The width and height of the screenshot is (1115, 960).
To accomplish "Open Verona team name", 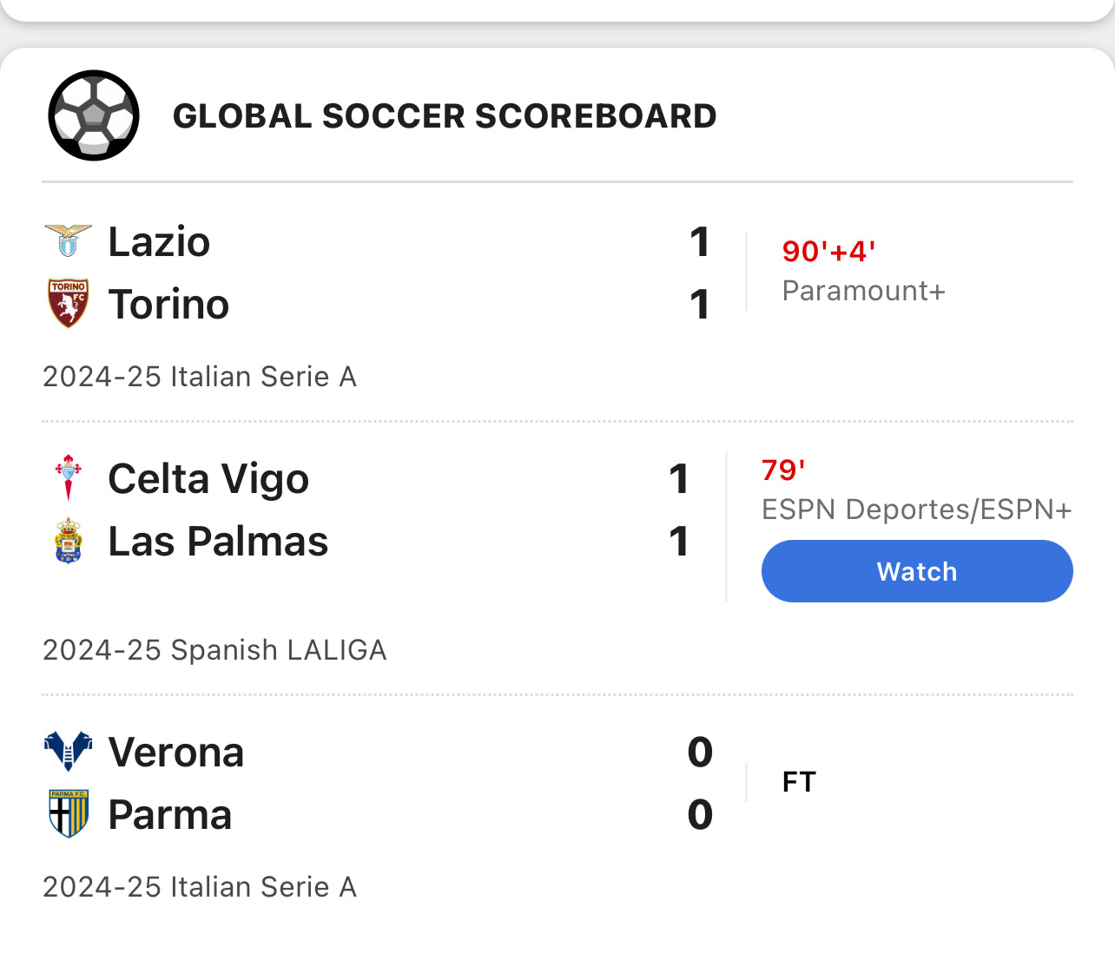I will 176,752.
